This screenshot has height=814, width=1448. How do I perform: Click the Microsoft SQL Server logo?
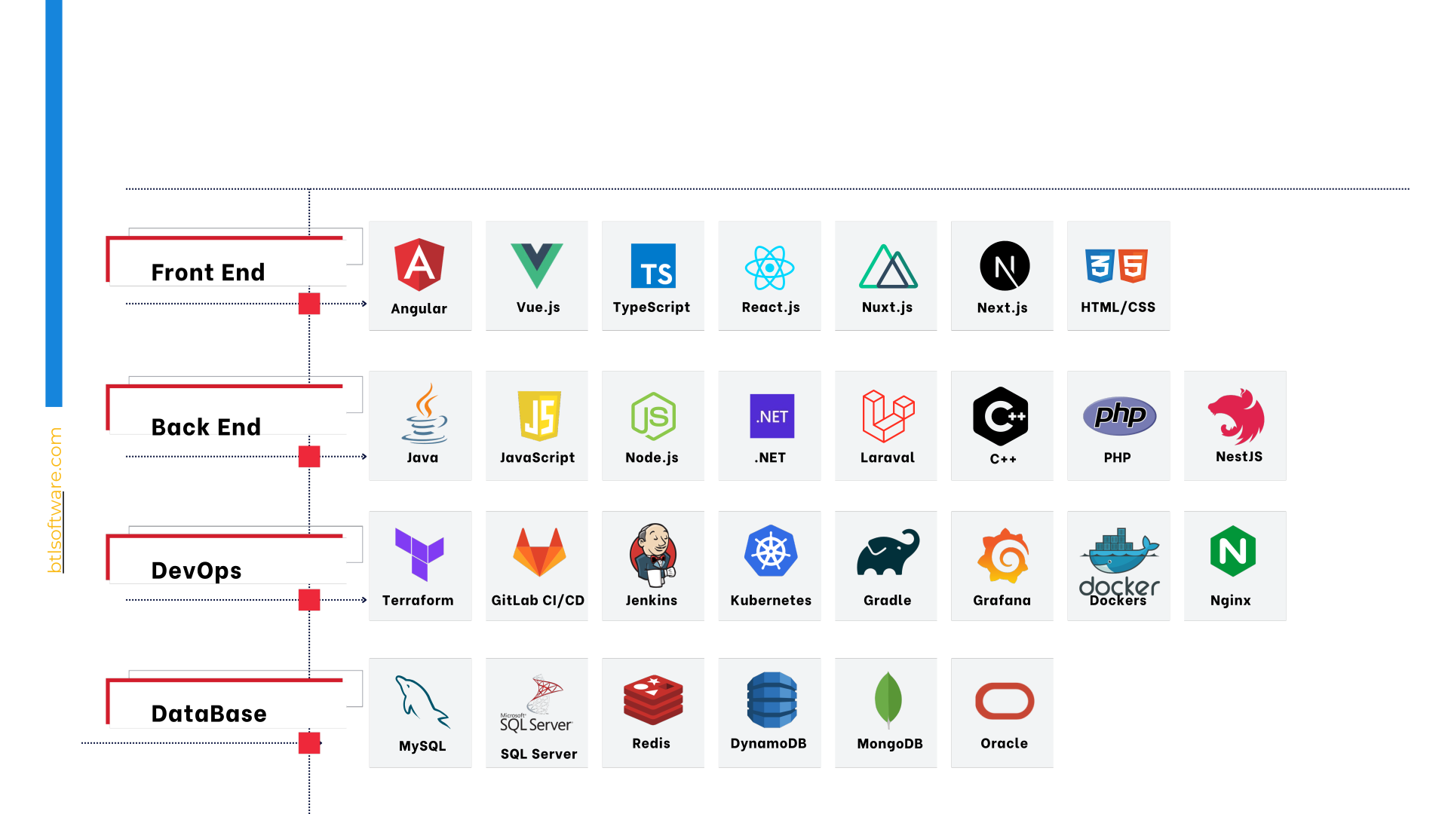point(537,704)
